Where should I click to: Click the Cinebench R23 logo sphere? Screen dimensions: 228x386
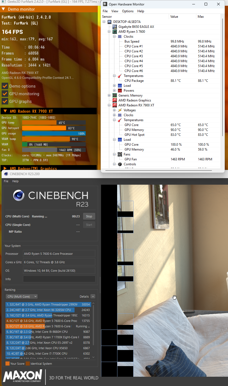[x=19, y=195]
